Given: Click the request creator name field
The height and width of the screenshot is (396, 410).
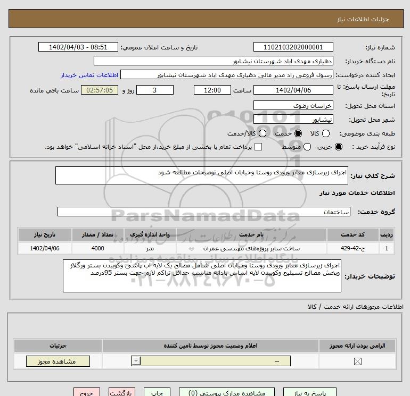Looking at the screenshot, I should point(227,74).
